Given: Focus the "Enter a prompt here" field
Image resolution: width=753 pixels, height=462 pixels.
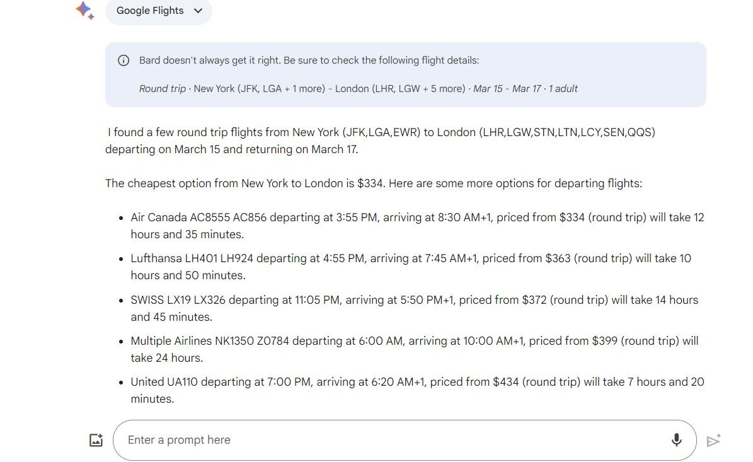Looking at the screenshot, I should click(x=391, y=440).
